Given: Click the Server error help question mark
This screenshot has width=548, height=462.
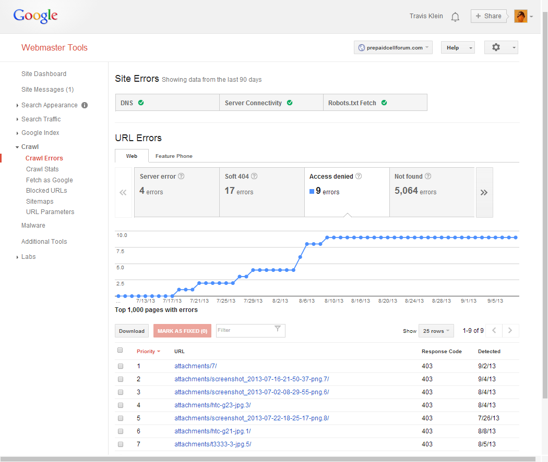Looking at the screenshot, I should tap(181, 177).
